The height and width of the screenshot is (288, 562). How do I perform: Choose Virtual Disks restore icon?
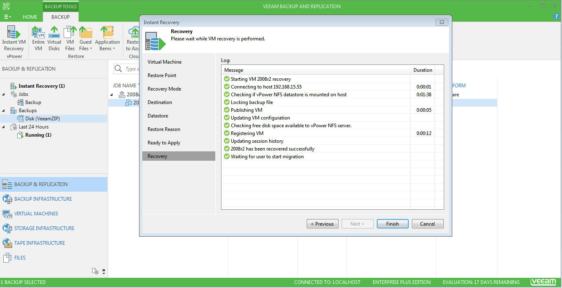click(54, 38)
